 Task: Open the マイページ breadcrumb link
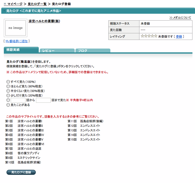click(x=15, y=4)
